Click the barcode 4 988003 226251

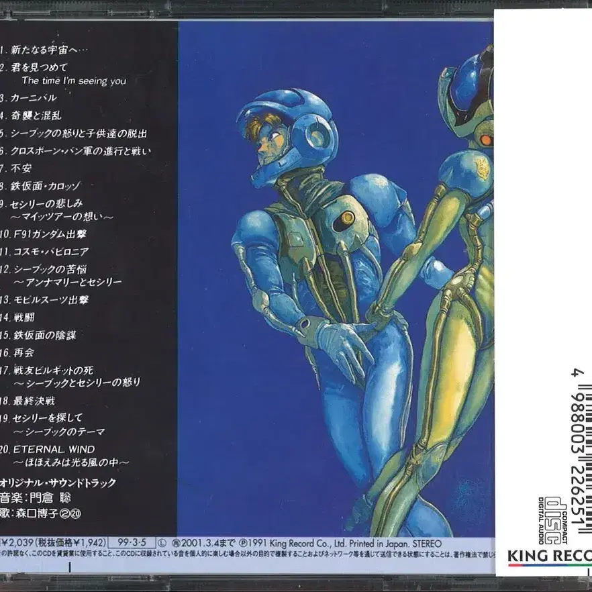(x=581, y=452)
